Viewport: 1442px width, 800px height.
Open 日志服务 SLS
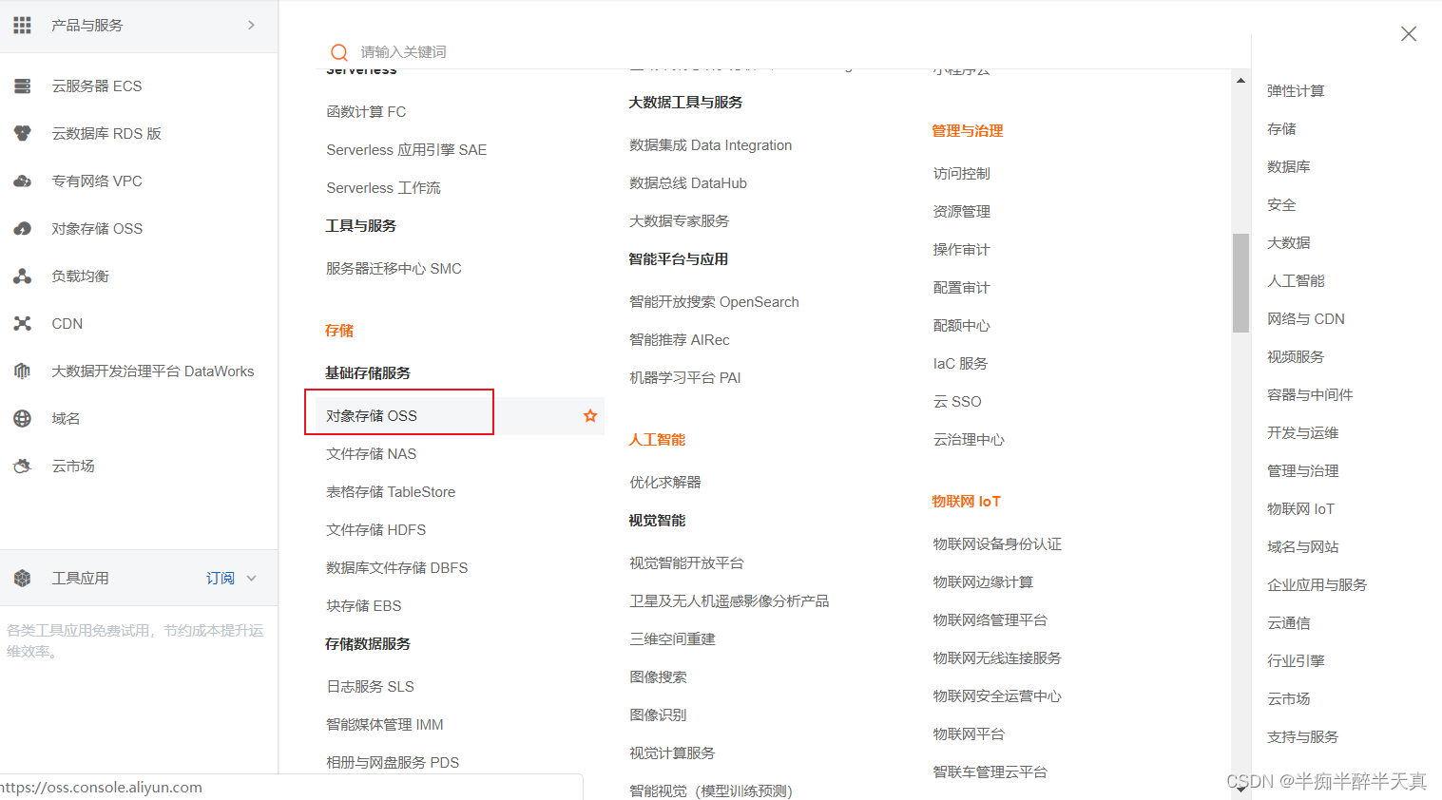click(371, 686)
